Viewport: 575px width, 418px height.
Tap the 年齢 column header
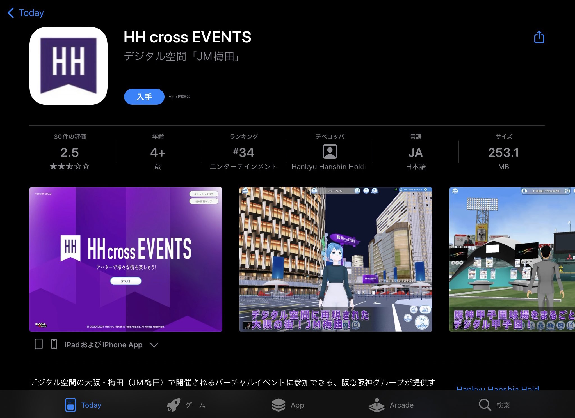(x=158, y=137)
